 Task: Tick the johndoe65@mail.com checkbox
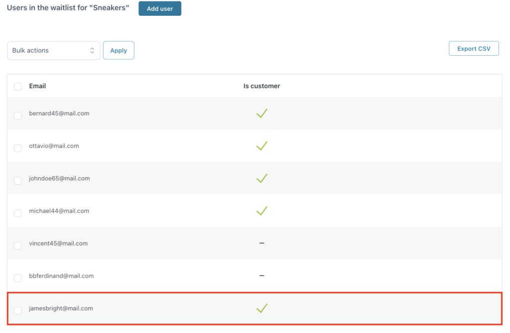pos(17,181)
